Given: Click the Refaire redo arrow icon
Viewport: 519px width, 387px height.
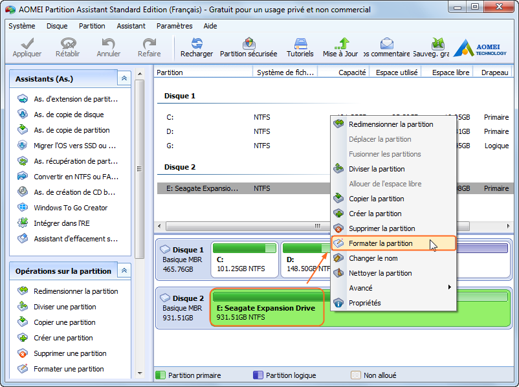Looking at the screenshot, I should pos(149,43).
